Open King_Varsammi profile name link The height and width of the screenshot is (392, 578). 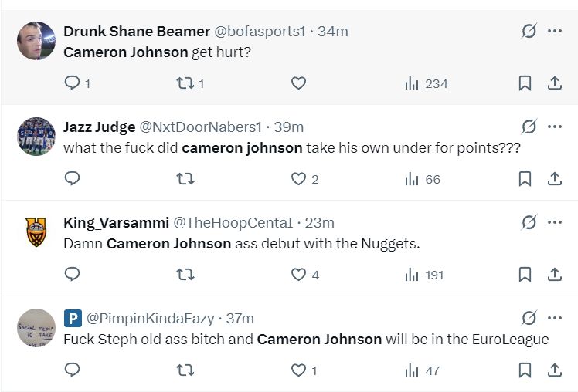(x=116, y=222)
